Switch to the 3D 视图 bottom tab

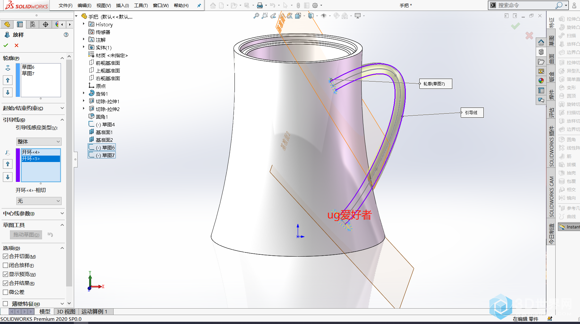[x=66, y=311]
